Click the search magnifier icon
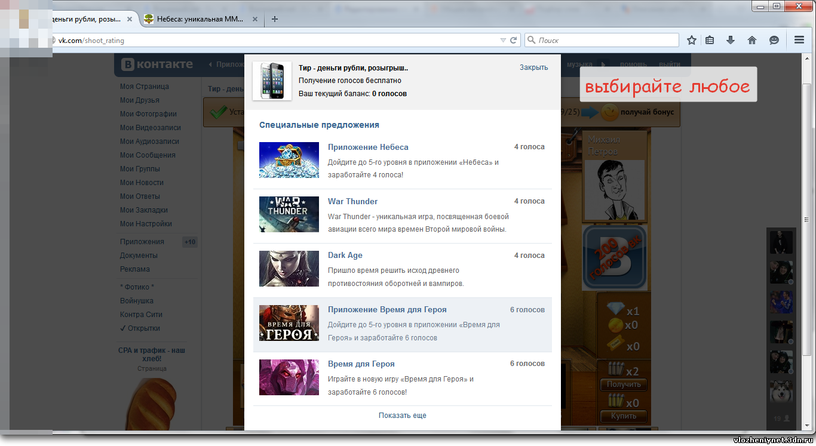This screenshot has height=446, width=816. (x=531, y=40)
